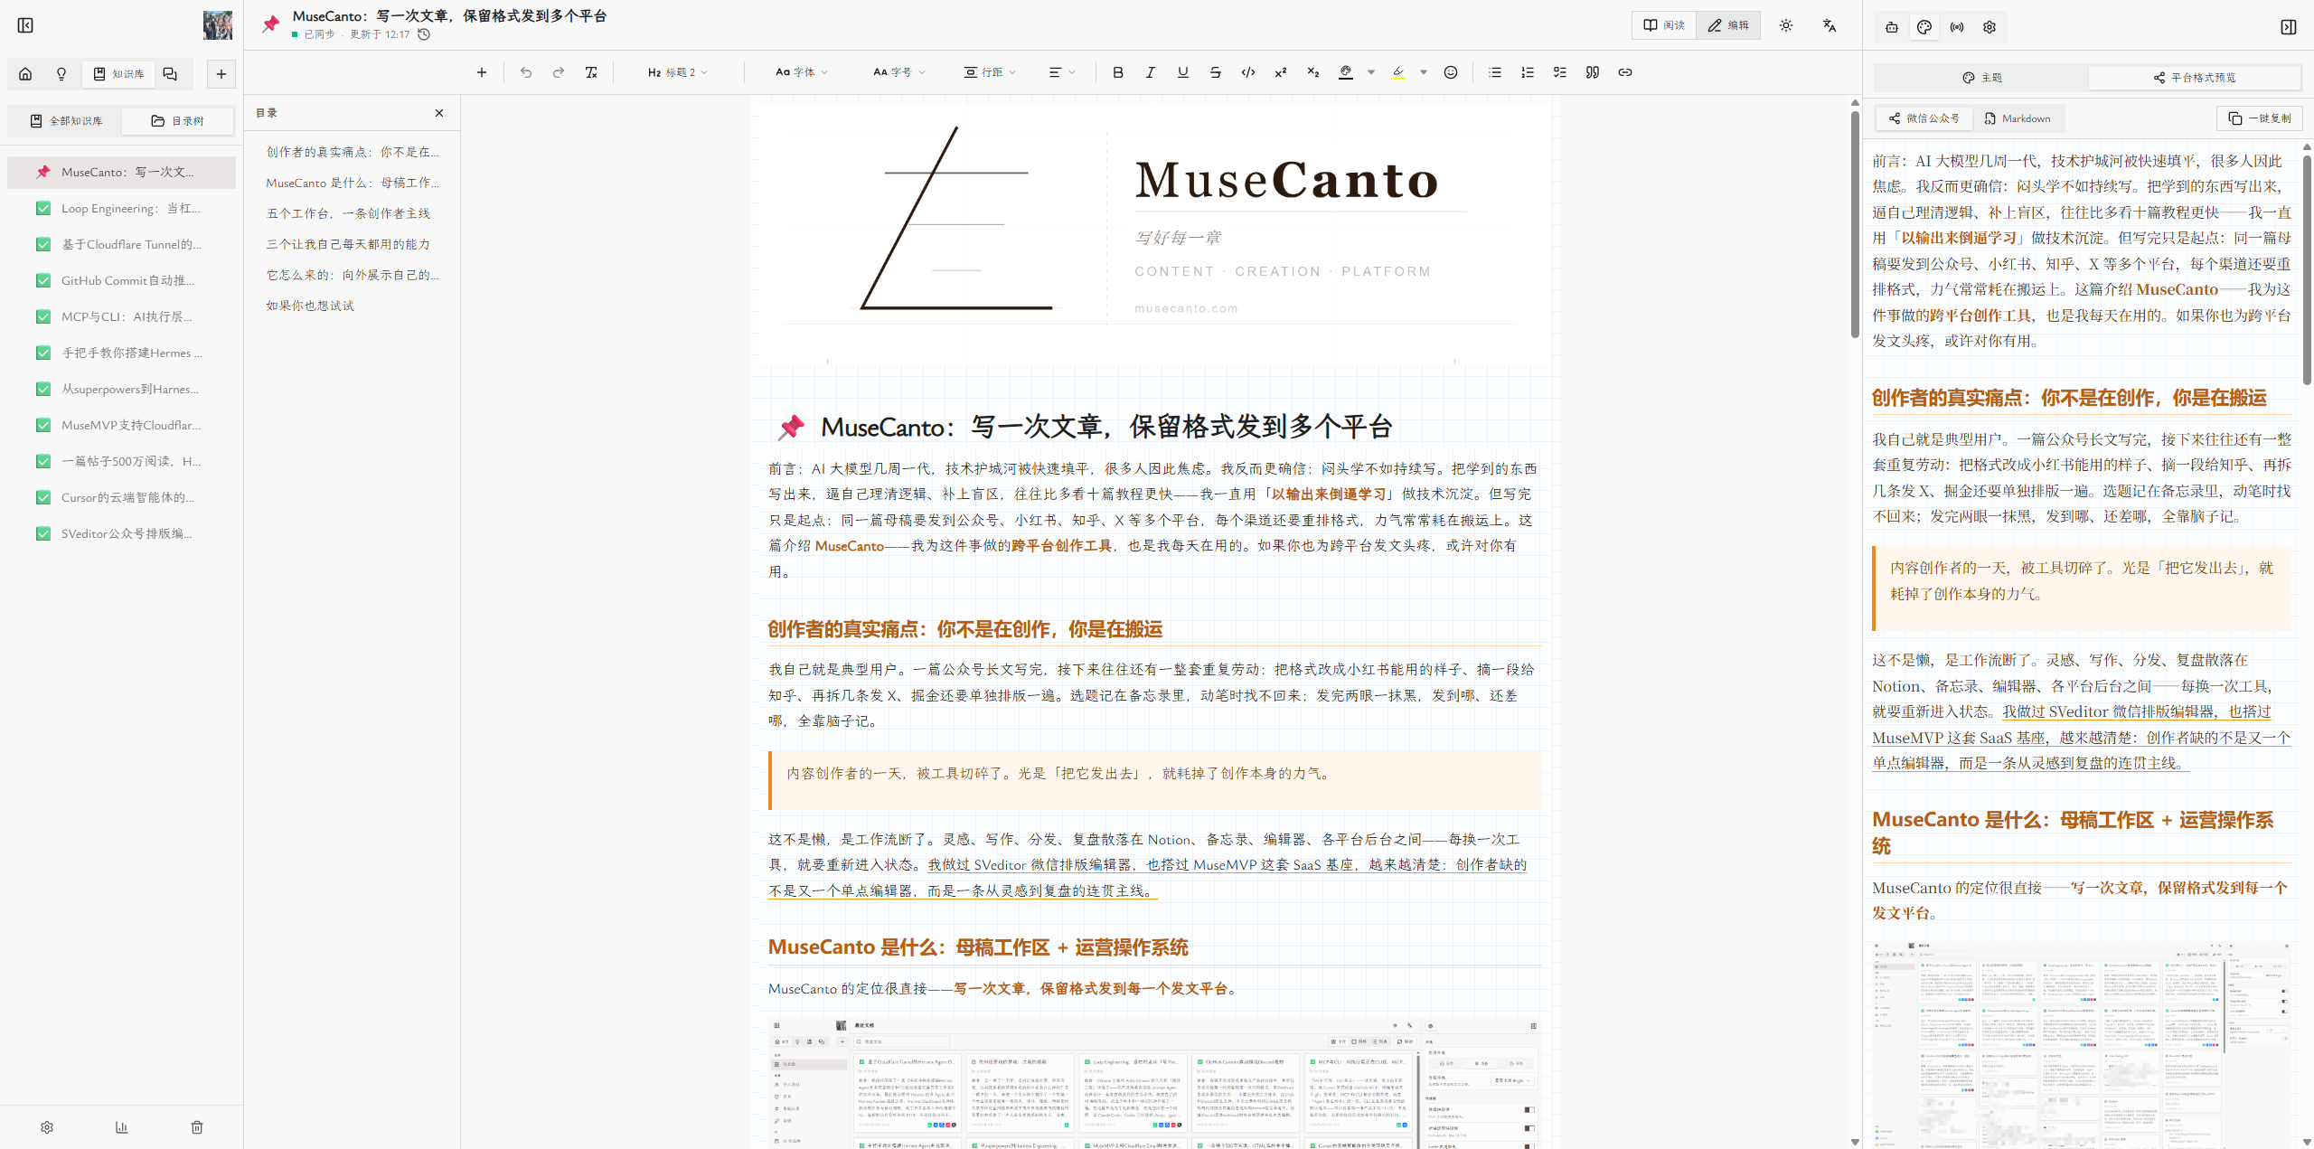Open the trash bin

[197, 1127]
